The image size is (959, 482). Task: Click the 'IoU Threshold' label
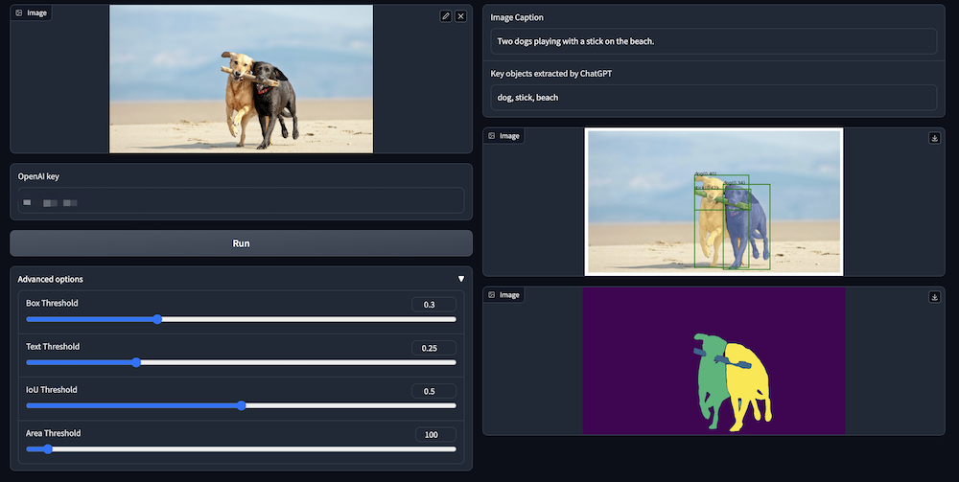52,390
